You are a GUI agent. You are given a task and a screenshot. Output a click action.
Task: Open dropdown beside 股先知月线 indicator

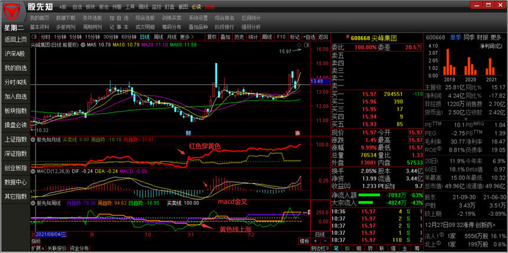(33, 140)
